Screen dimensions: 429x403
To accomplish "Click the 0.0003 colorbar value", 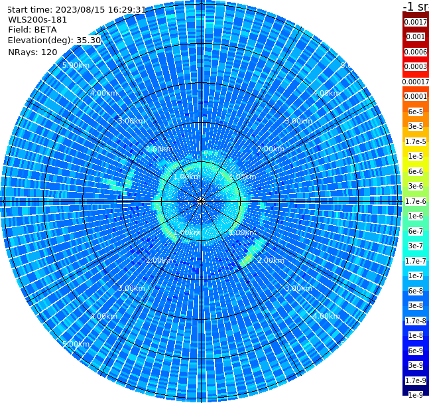I will (x=416, y=66).
